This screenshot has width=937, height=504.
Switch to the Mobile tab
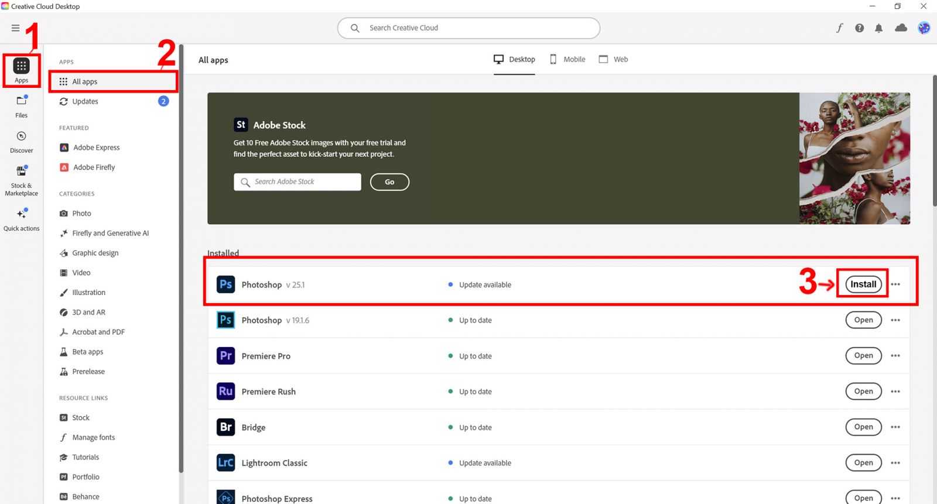567,60
